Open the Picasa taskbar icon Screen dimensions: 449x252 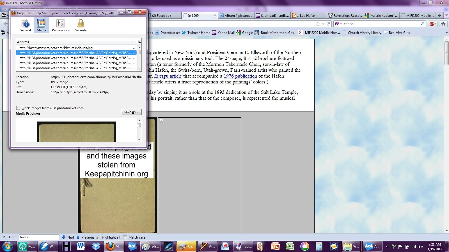(x=304, y=246)
